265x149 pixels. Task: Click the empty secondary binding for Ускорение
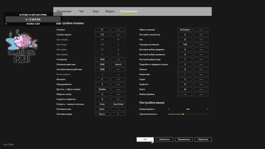point(118,60)
